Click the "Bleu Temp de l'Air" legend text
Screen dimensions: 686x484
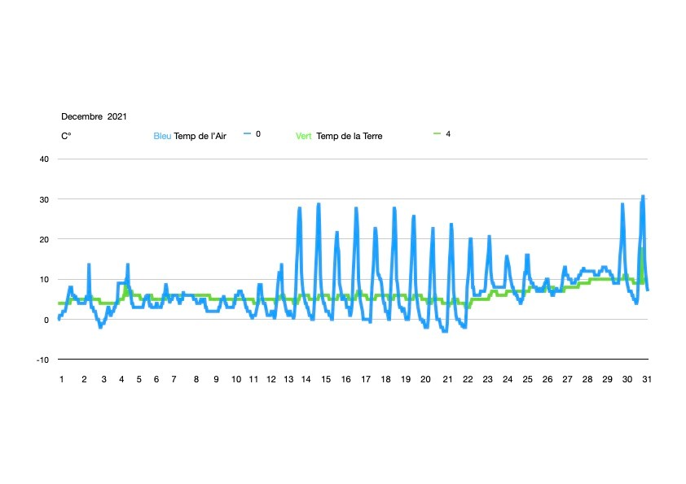point(190,136)
